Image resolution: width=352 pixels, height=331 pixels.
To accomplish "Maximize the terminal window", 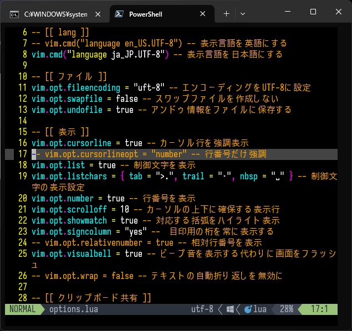I will 313,12.
